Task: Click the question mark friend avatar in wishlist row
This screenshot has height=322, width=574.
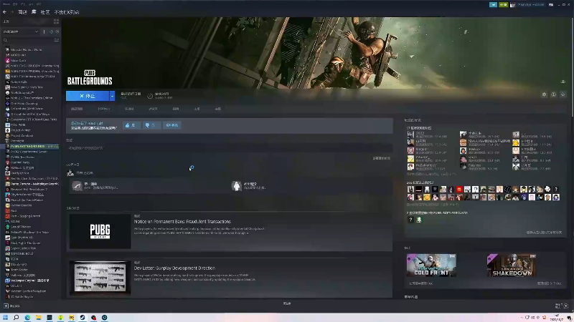Action: coord(410,220)
